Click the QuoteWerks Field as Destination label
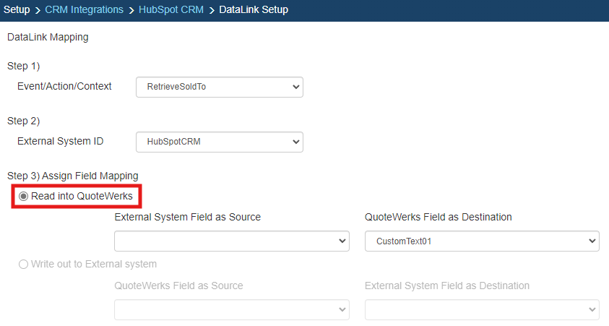 (x=438, y=217)
